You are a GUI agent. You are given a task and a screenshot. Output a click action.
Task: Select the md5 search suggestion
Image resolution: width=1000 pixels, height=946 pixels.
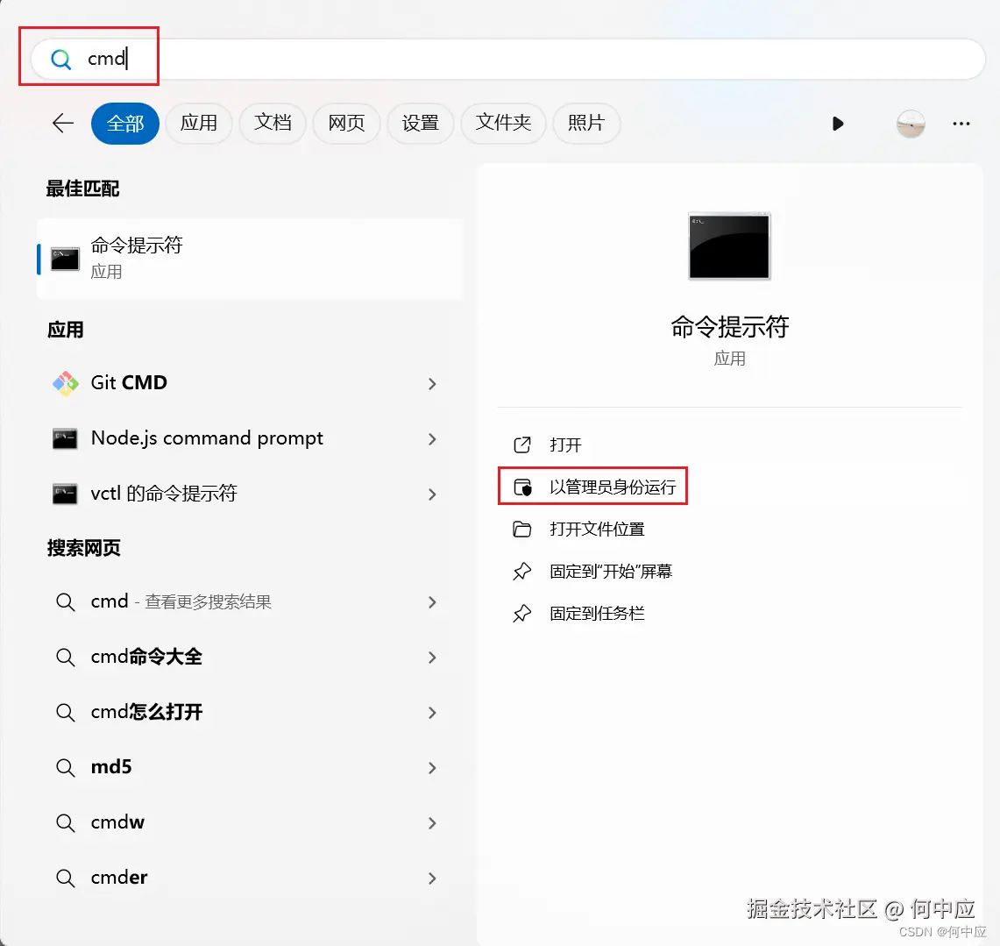pyautogui.click(x=113, y=766)
